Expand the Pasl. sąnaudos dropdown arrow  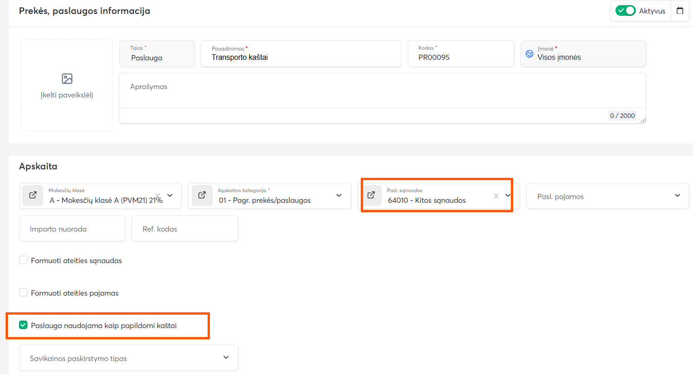[508, 195]
